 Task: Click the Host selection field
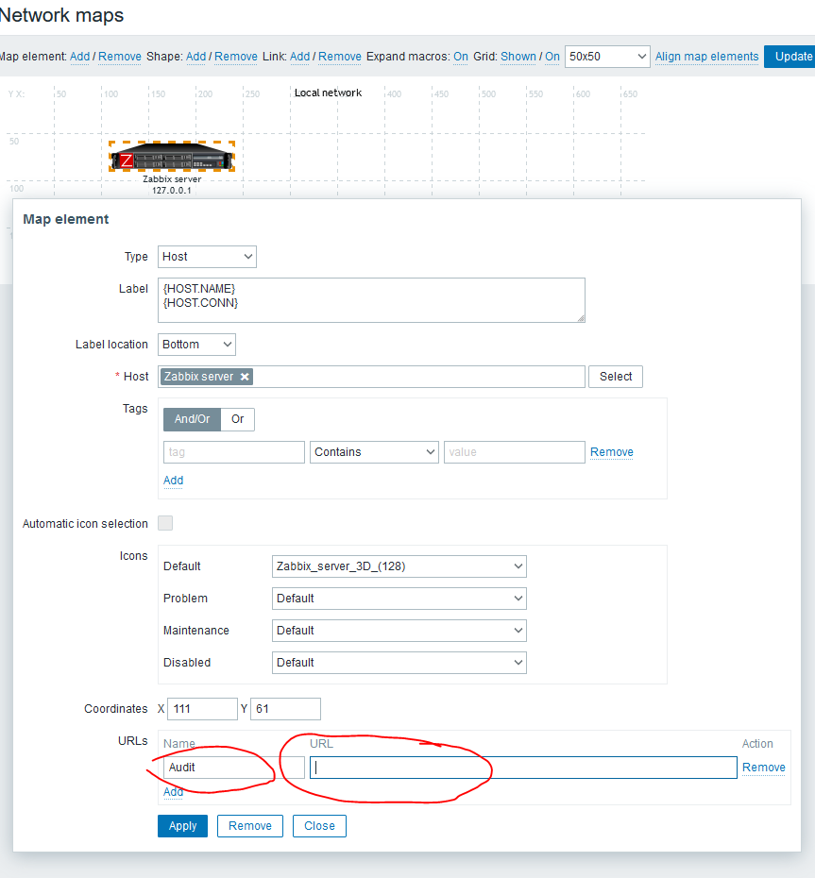pyautogui.click(x=371, y=377)
